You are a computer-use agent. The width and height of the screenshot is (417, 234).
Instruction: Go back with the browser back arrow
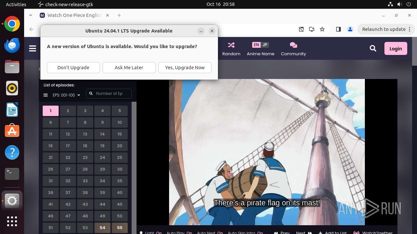click(31, 29)
